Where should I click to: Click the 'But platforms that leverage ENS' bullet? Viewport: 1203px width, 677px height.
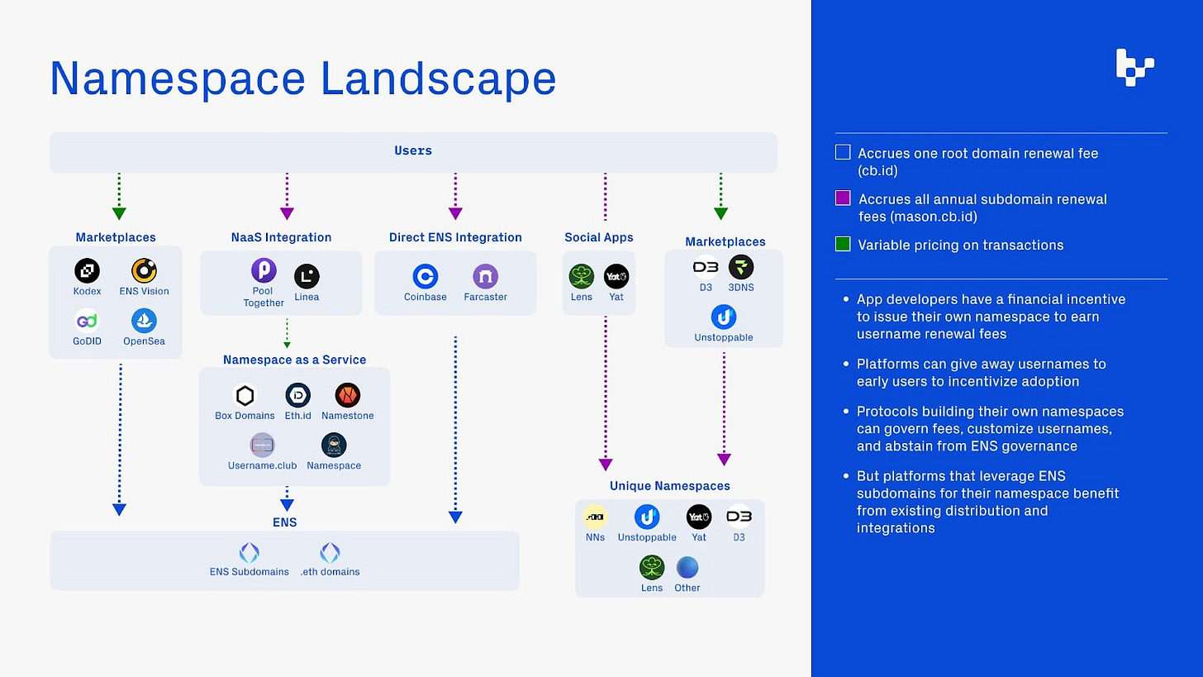(987, 502)
